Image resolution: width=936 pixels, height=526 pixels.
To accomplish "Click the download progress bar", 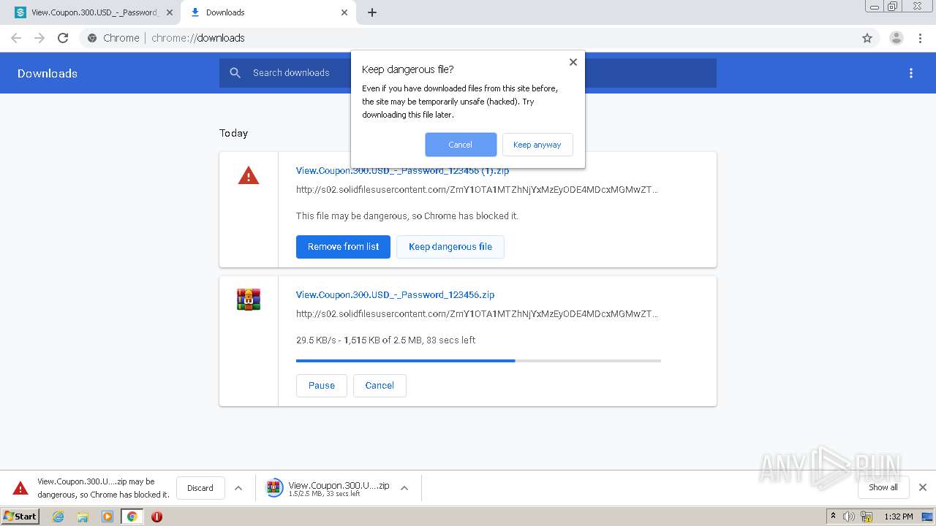I will [478, 361].
